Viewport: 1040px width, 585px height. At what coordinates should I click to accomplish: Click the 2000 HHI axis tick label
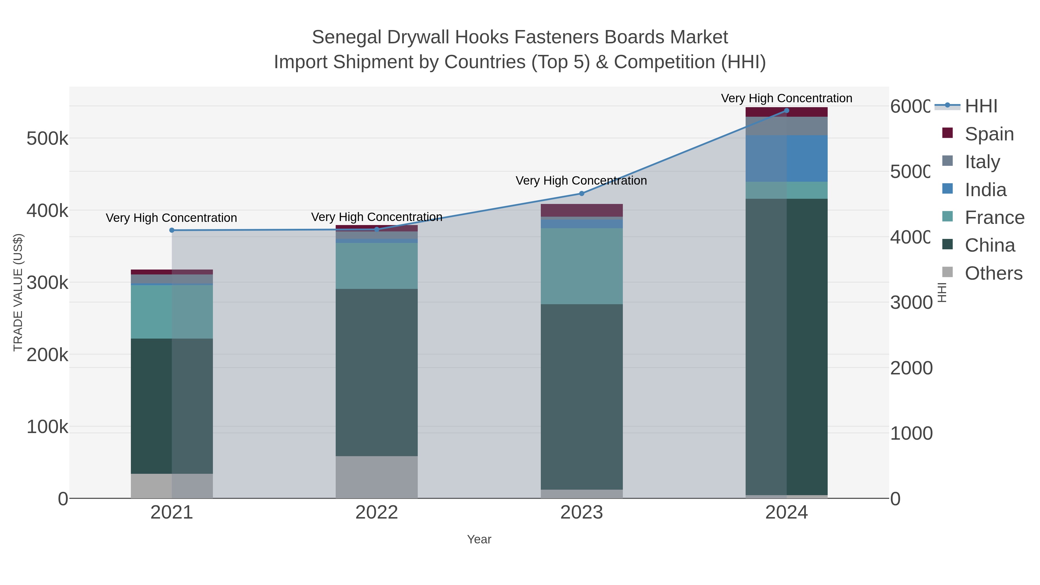pos(912,368)
